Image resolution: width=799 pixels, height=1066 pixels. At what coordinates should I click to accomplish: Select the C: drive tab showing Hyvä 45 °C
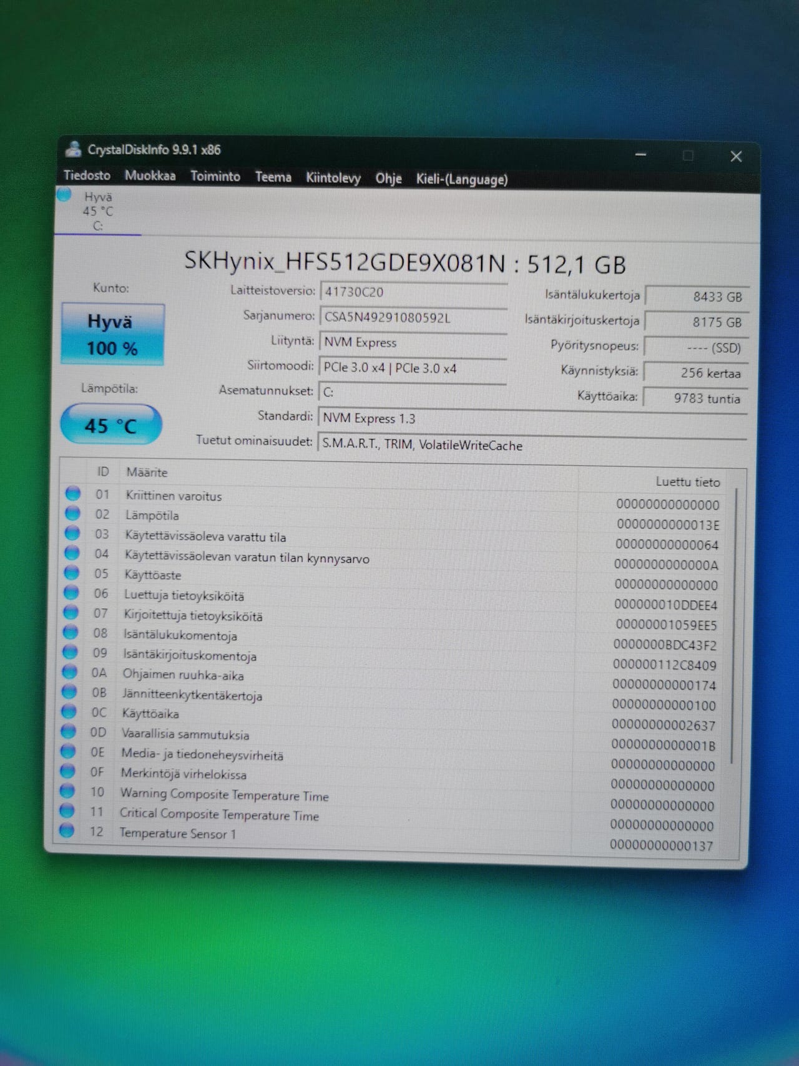(97, 211)
